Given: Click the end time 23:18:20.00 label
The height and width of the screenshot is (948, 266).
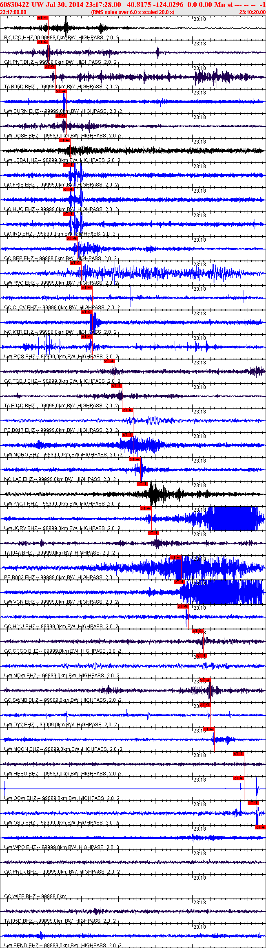Looking at the screenshot, I should click(252, 12).
